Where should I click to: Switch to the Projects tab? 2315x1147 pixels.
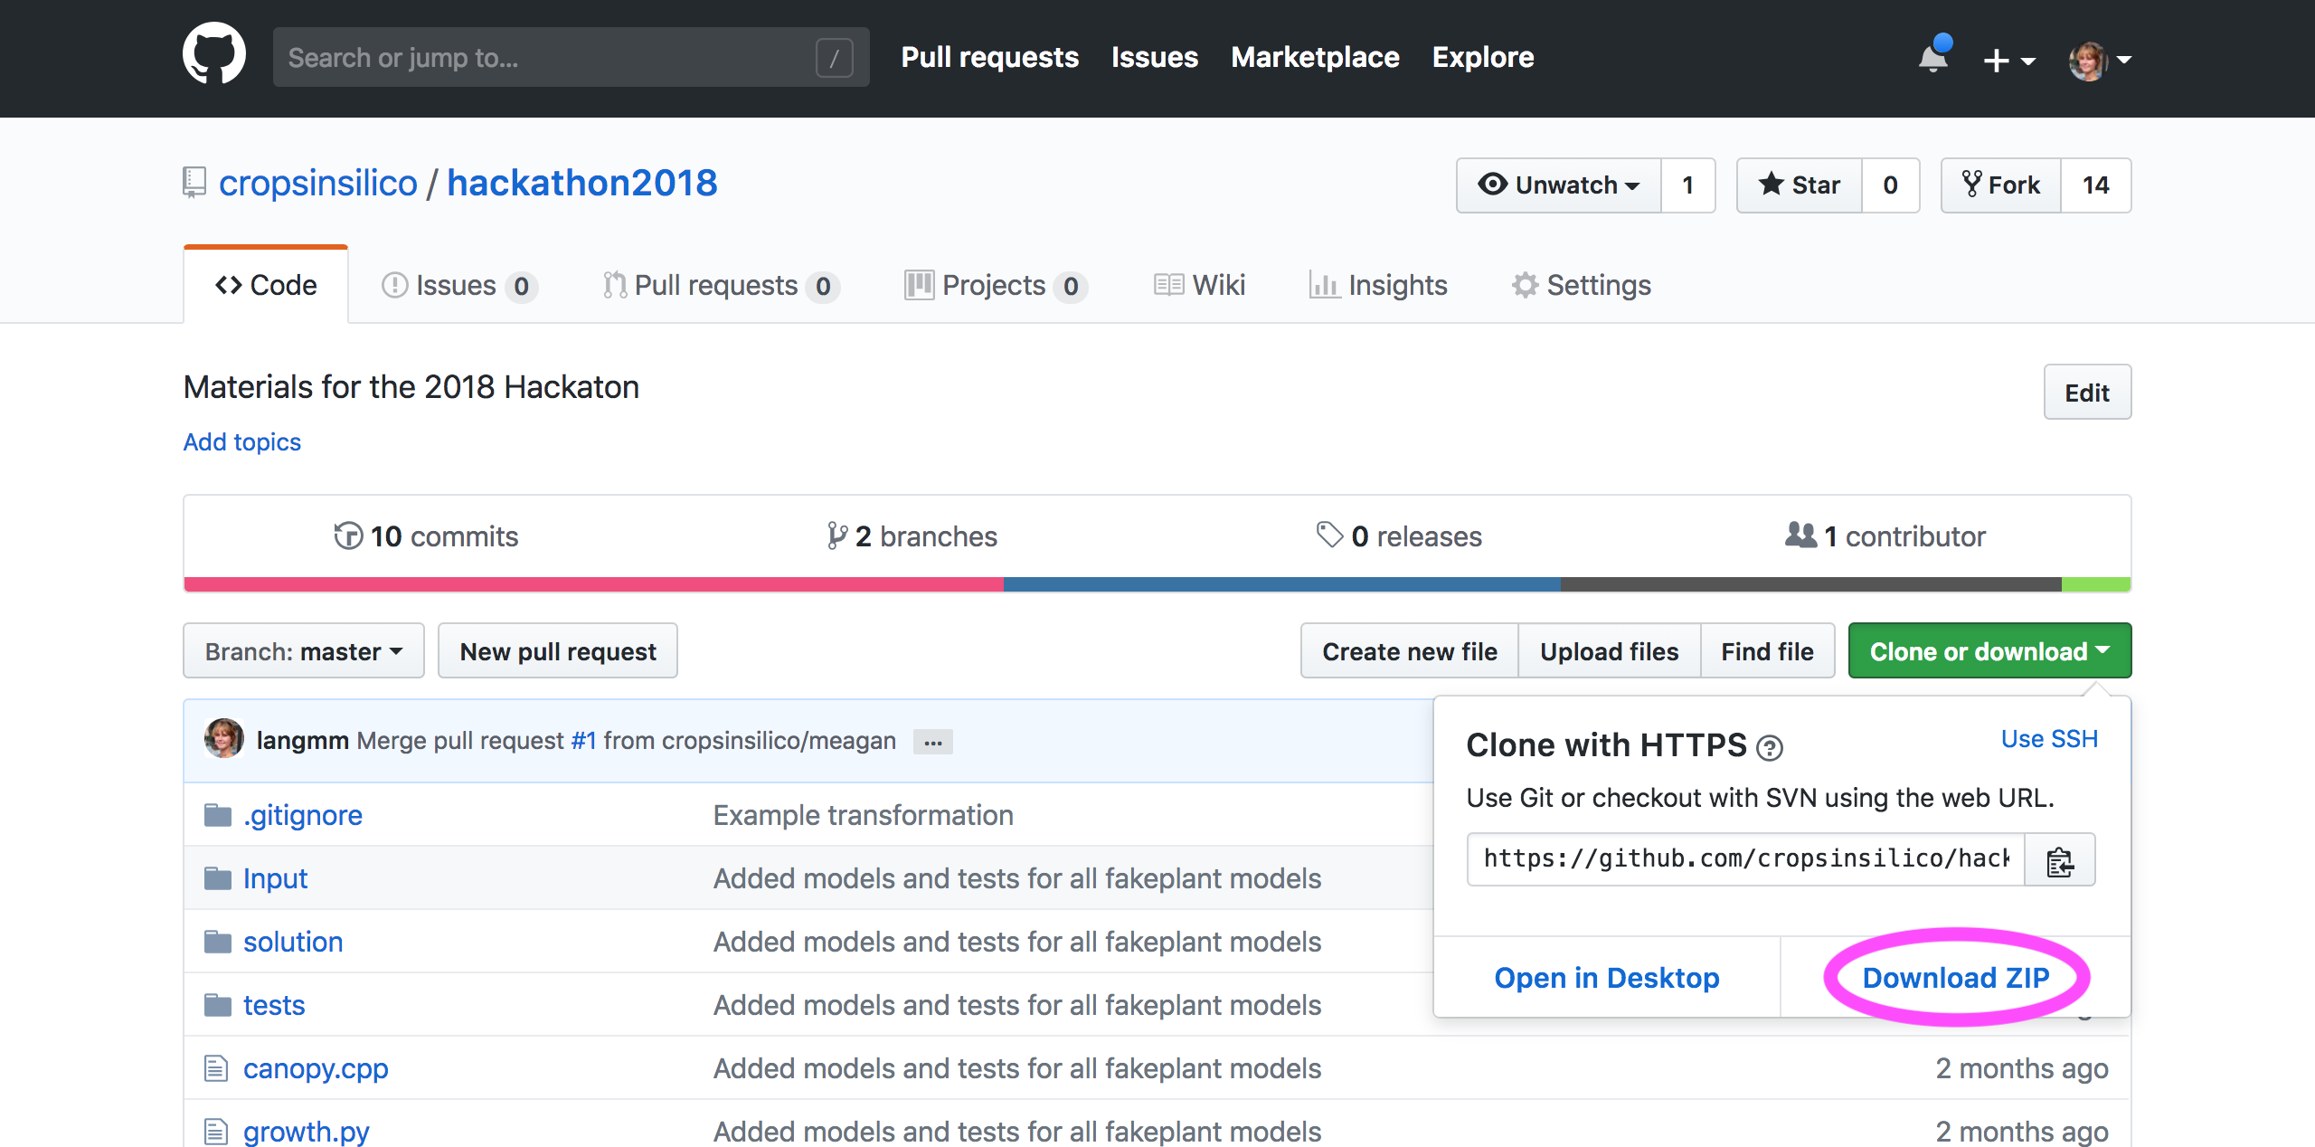(x=996, y=286)
